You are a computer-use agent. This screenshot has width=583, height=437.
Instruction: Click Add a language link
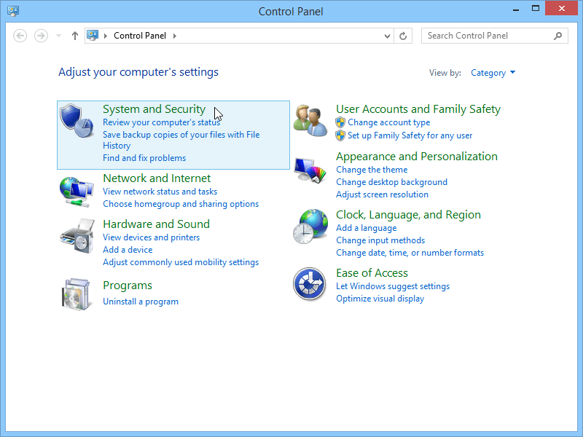point(367,228)
